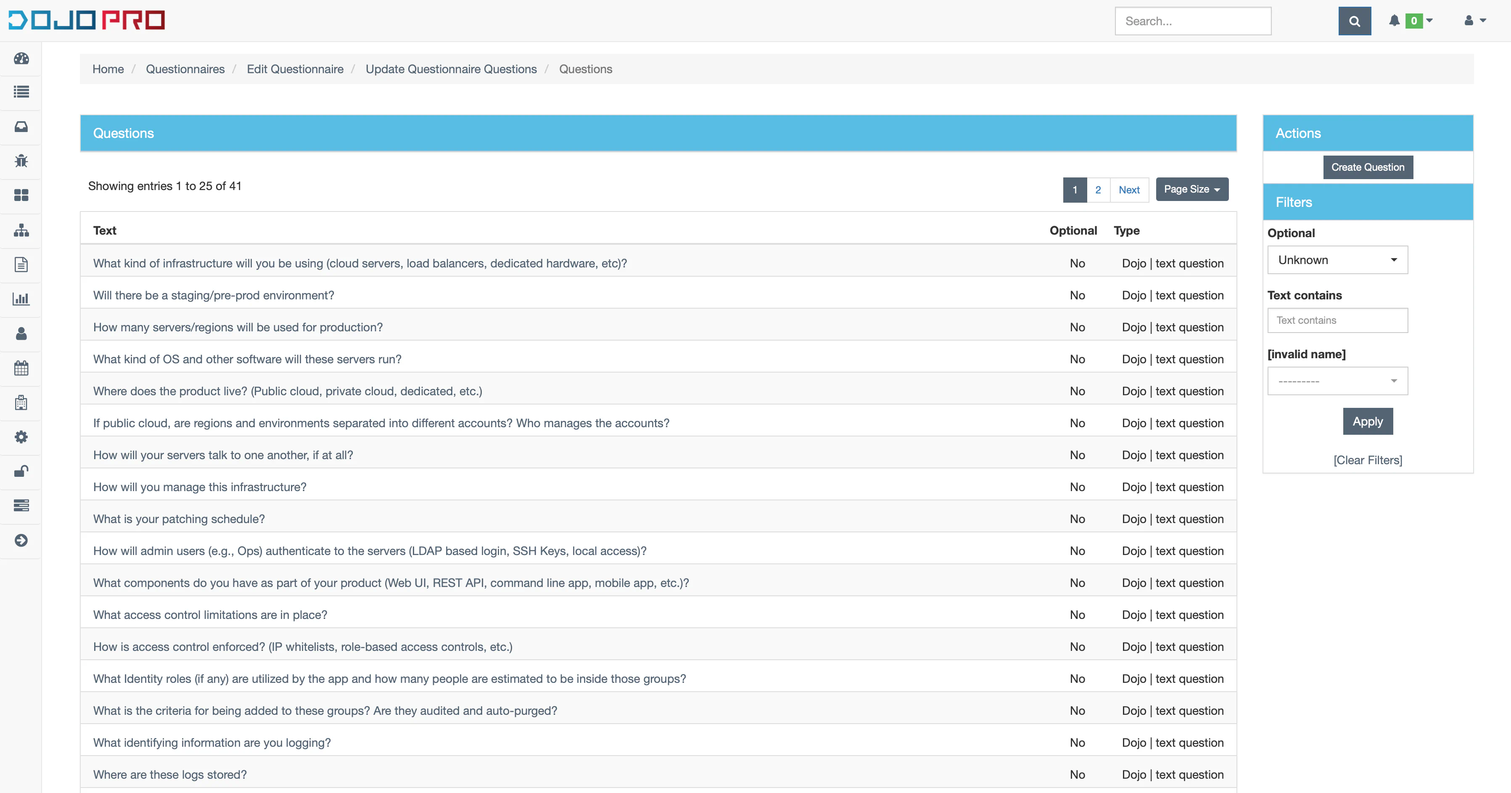Screen dimensions: 1511x793
Task: Select the bug tracker icon in sidebar
Action: tap(21, 161)
